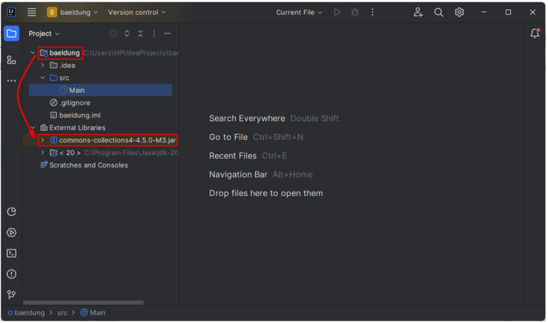
Task: Open the Version control dropdown menu
Action: pyautogui.click(x=137, y=12)
